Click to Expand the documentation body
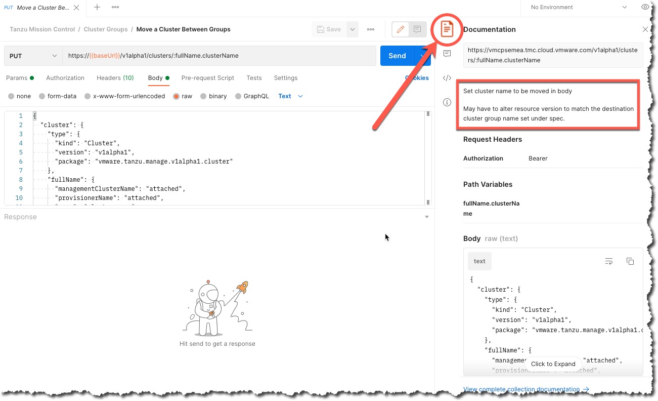658x401 pixels. [x=553, y=364]
